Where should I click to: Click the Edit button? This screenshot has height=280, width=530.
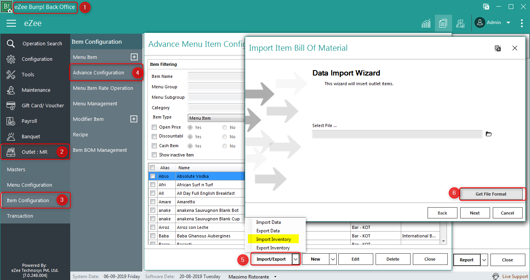tap(355, 259)
